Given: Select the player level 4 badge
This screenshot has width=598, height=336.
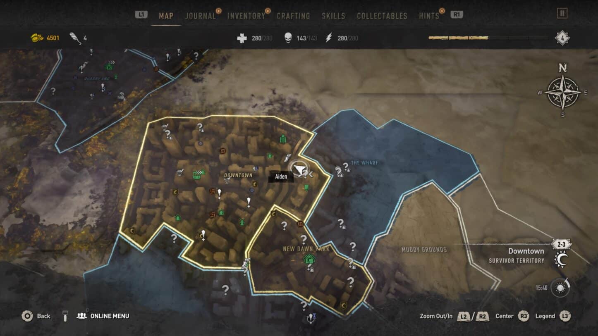Looking at the screenshot, I should click(562, 38).
